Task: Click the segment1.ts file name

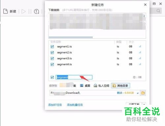Action: coord(64,47)
